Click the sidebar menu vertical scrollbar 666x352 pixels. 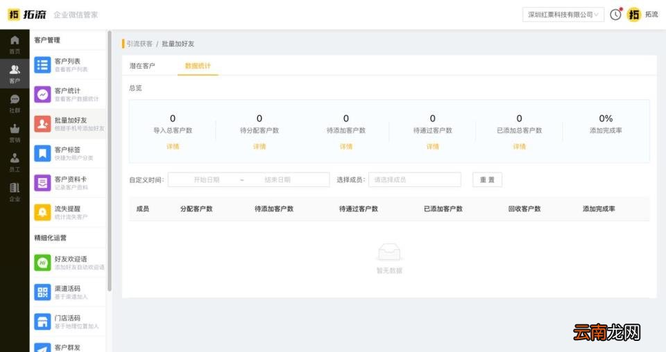(110, 161)
